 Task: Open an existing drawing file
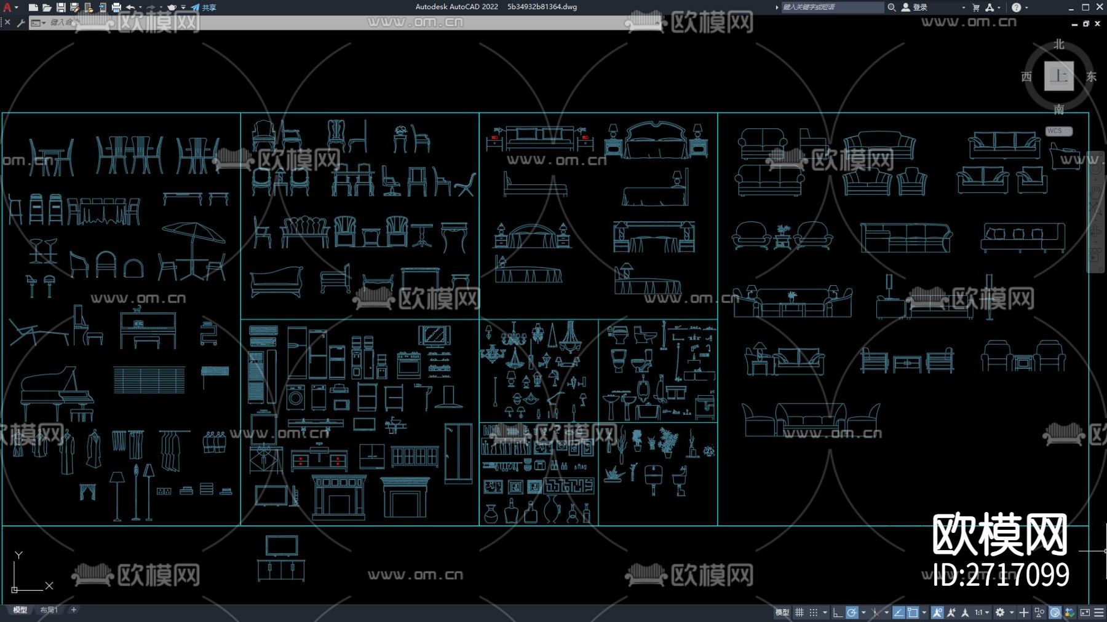point(47,7)
